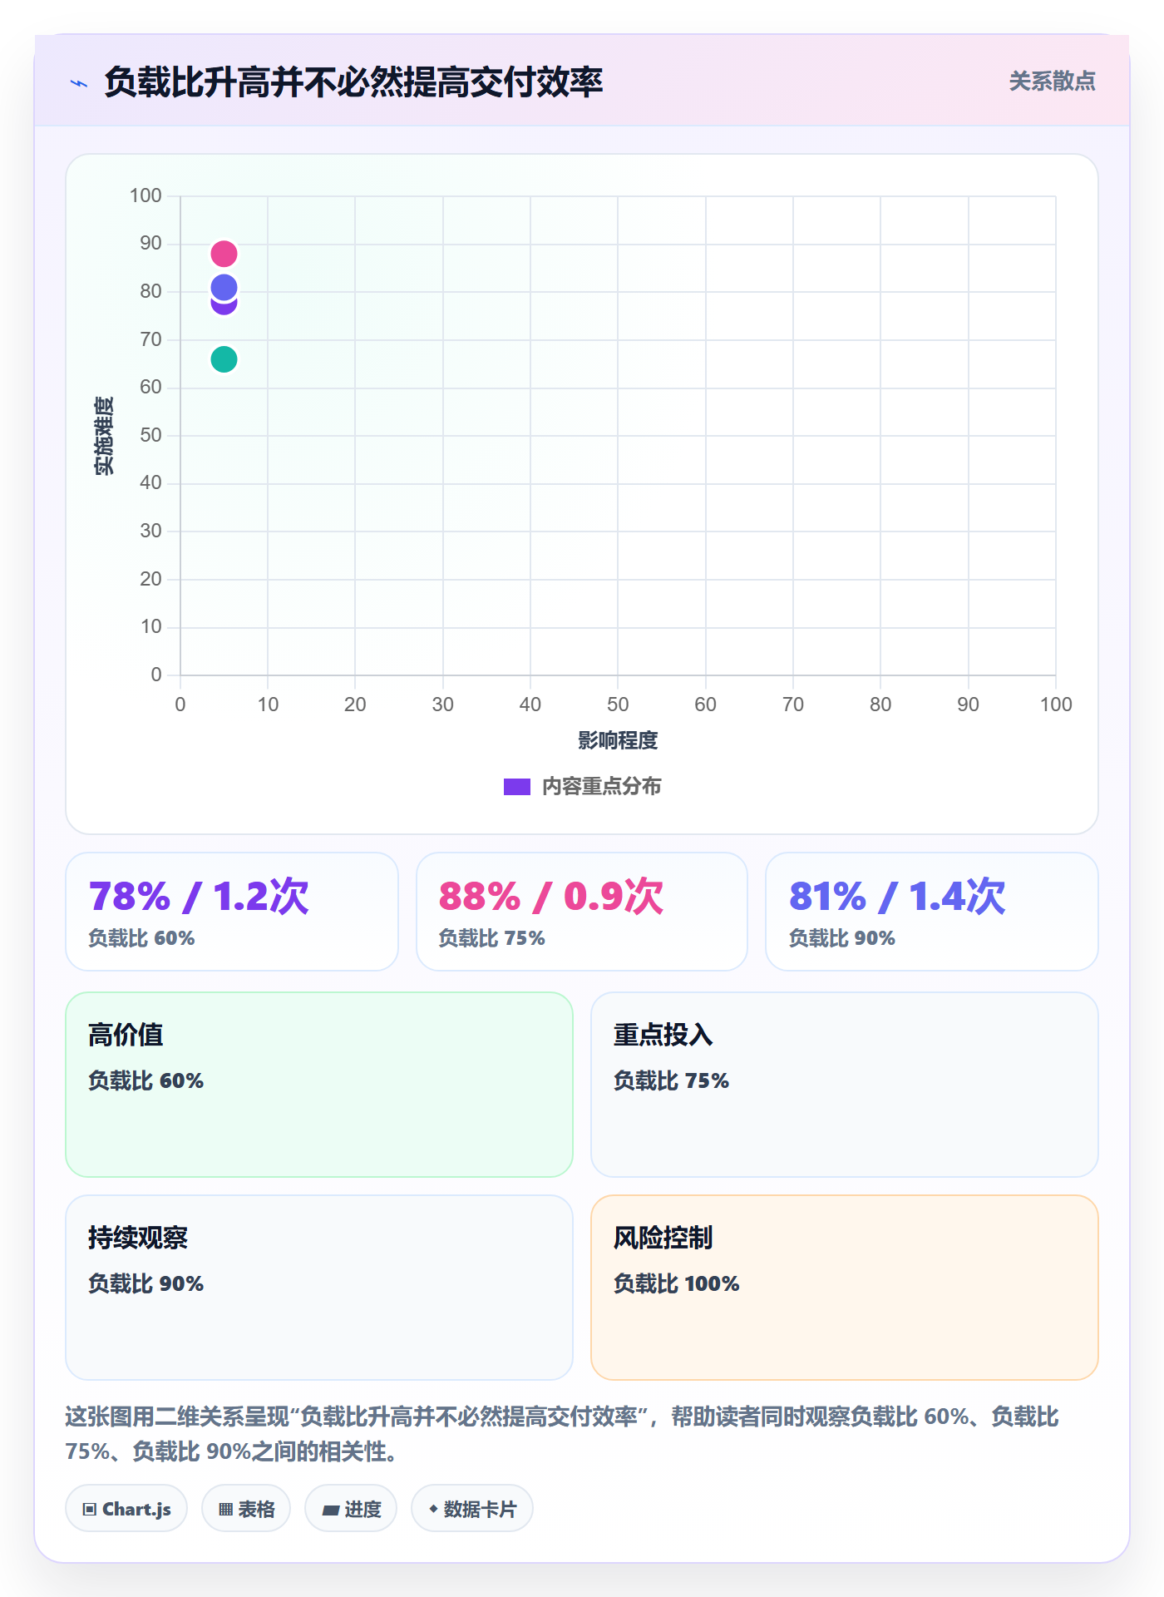1164x1597 pixels.
Task: Select the 78% / 1.2次 stat value
Action: pos(199,897)
